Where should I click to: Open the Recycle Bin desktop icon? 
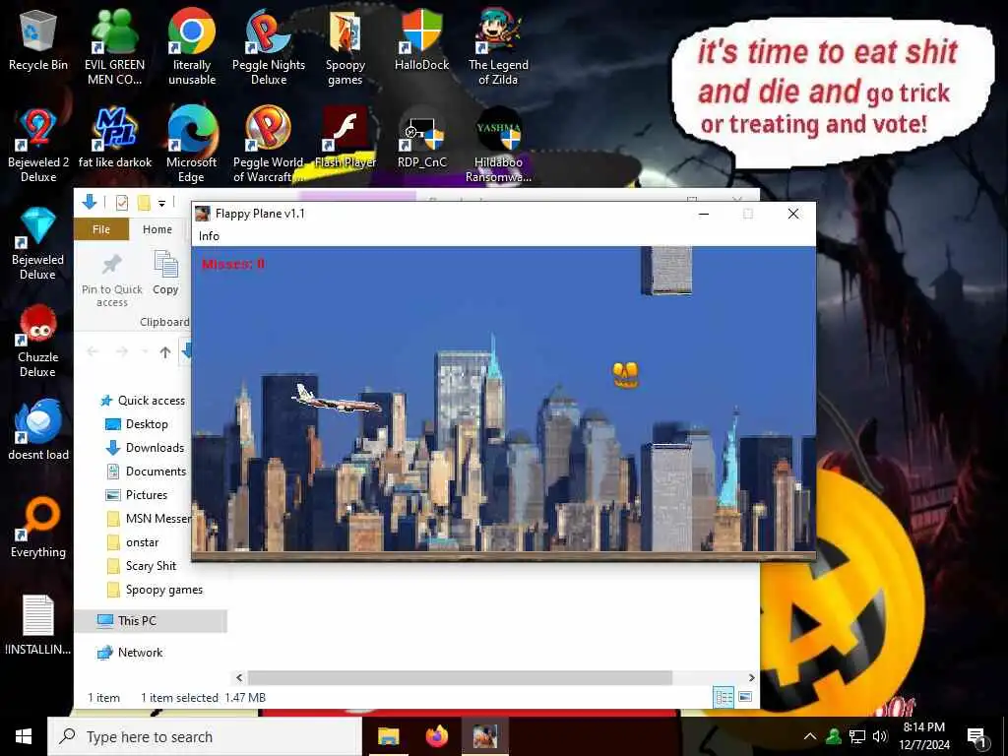[38, 41]
